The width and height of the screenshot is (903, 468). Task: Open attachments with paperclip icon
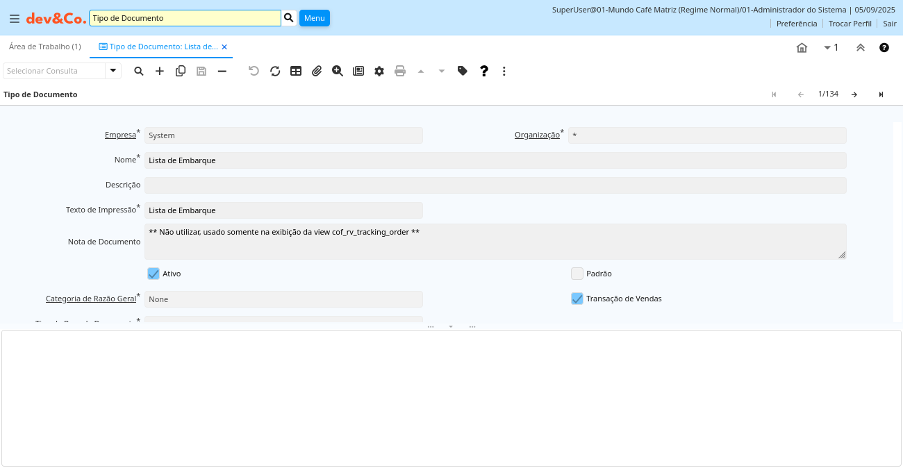(x=317, y=71)
